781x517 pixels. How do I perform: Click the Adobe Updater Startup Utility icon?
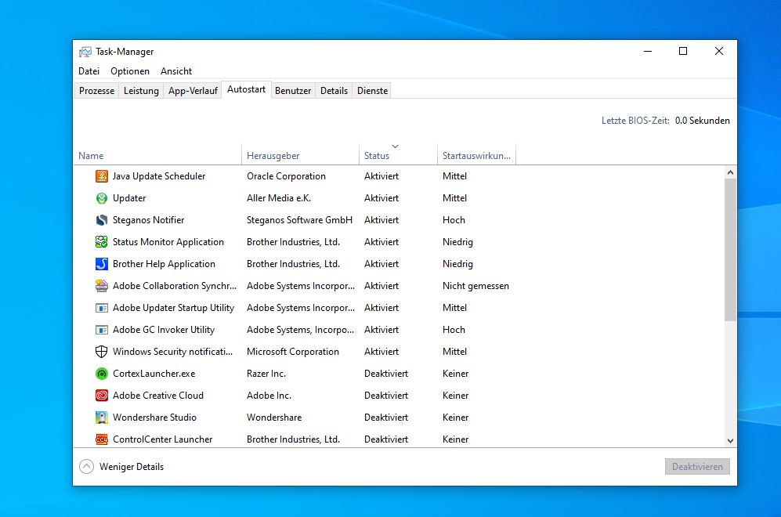(x=102, y=308)
